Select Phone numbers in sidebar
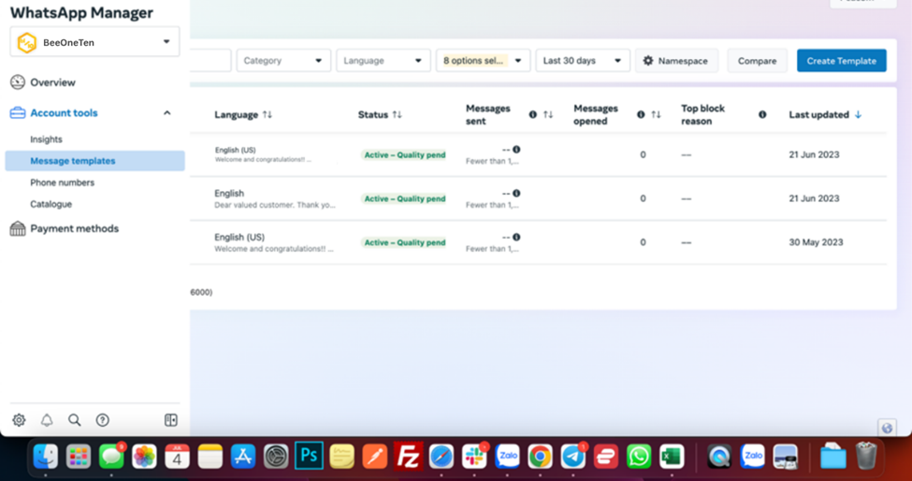Viewport: 912px width, 481px height. (x=62, y=182)
